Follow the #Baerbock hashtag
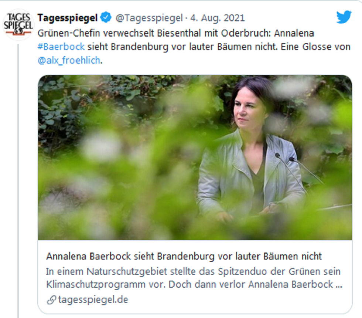Viewport: 362px width, 318px height. (x=61, y=47)
